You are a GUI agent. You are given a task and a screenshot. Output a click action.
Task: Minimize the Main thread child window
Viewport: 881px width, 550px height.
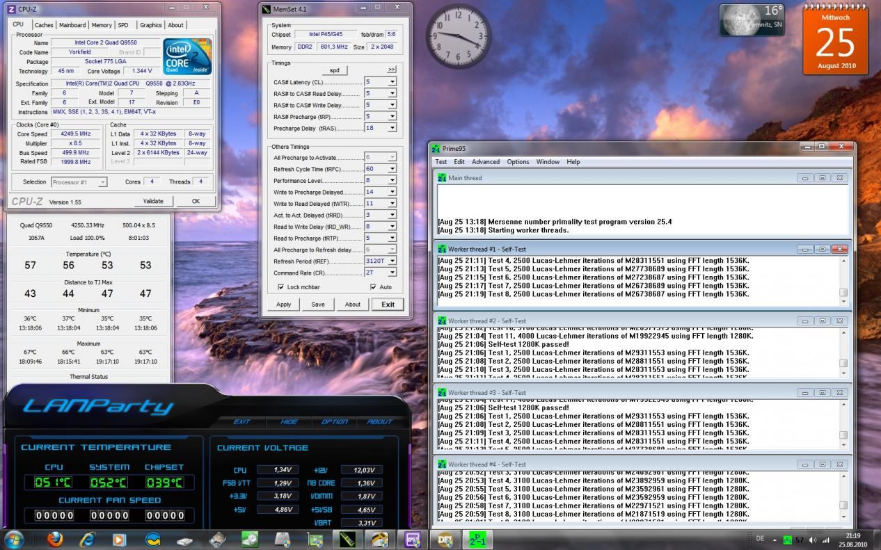(x=805, y=178)
